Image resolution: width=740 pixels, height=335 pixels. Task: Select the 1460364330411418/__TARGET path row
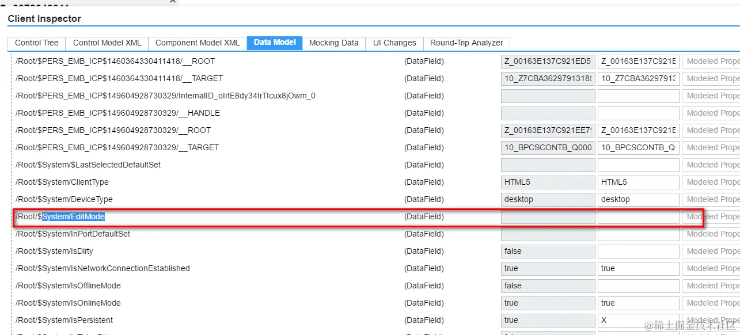119,78
